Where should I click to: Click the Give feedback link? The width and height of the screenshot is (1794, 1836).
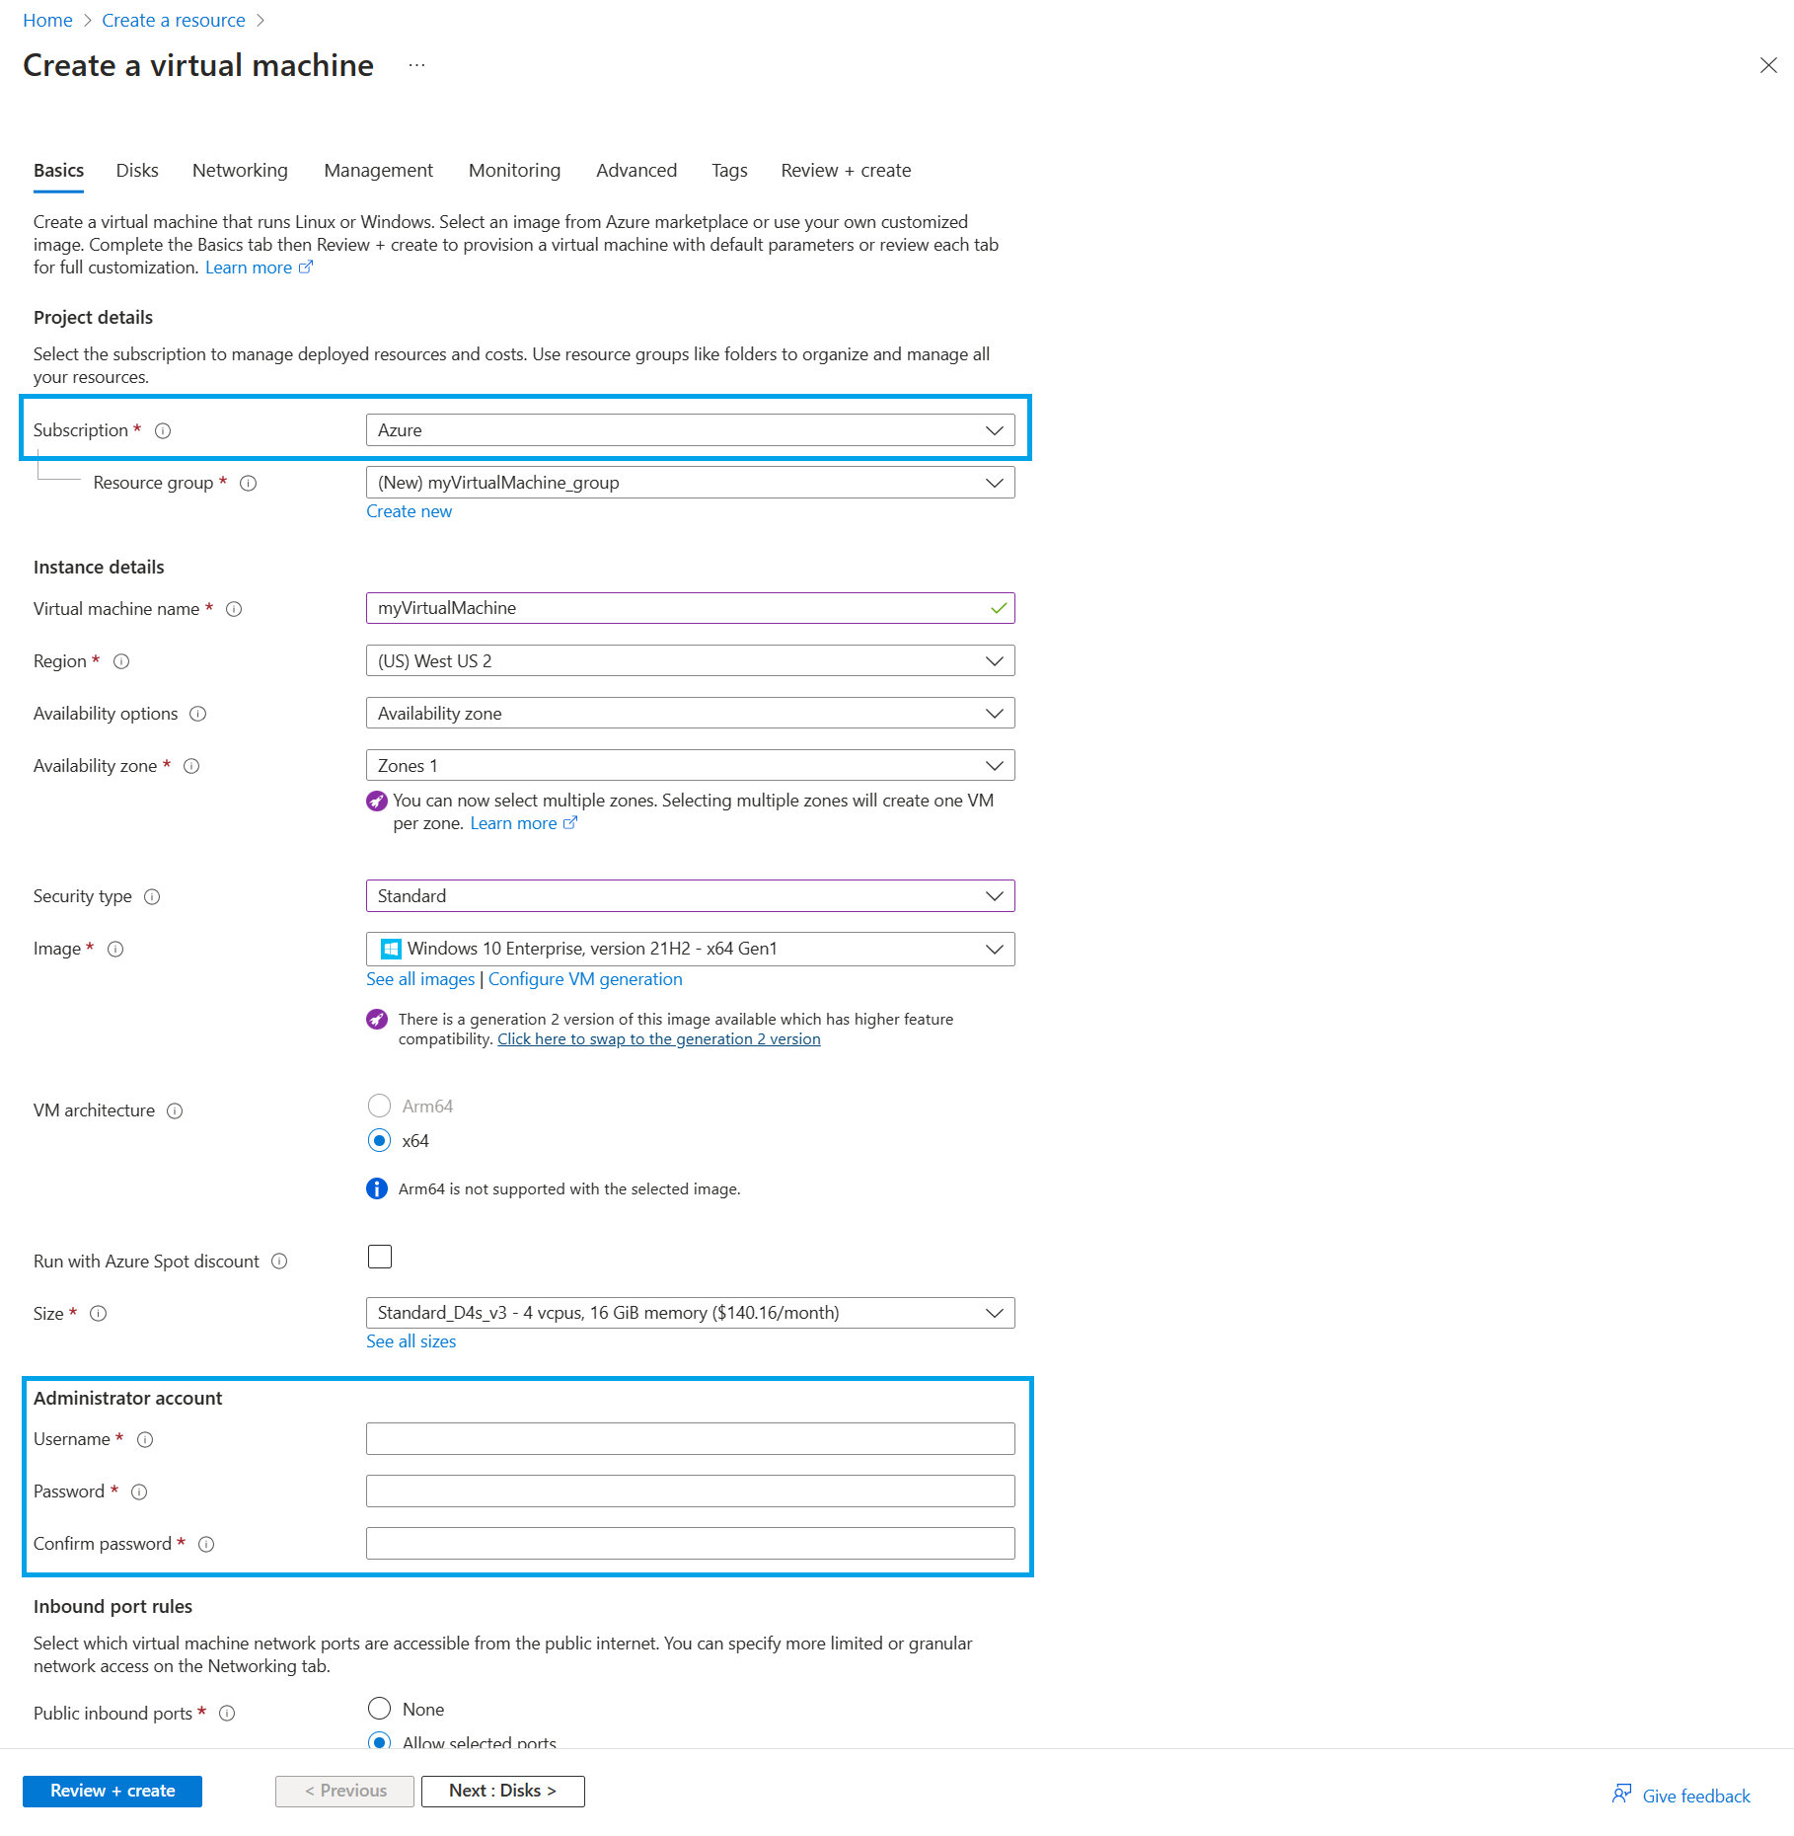[1695, 1797]
